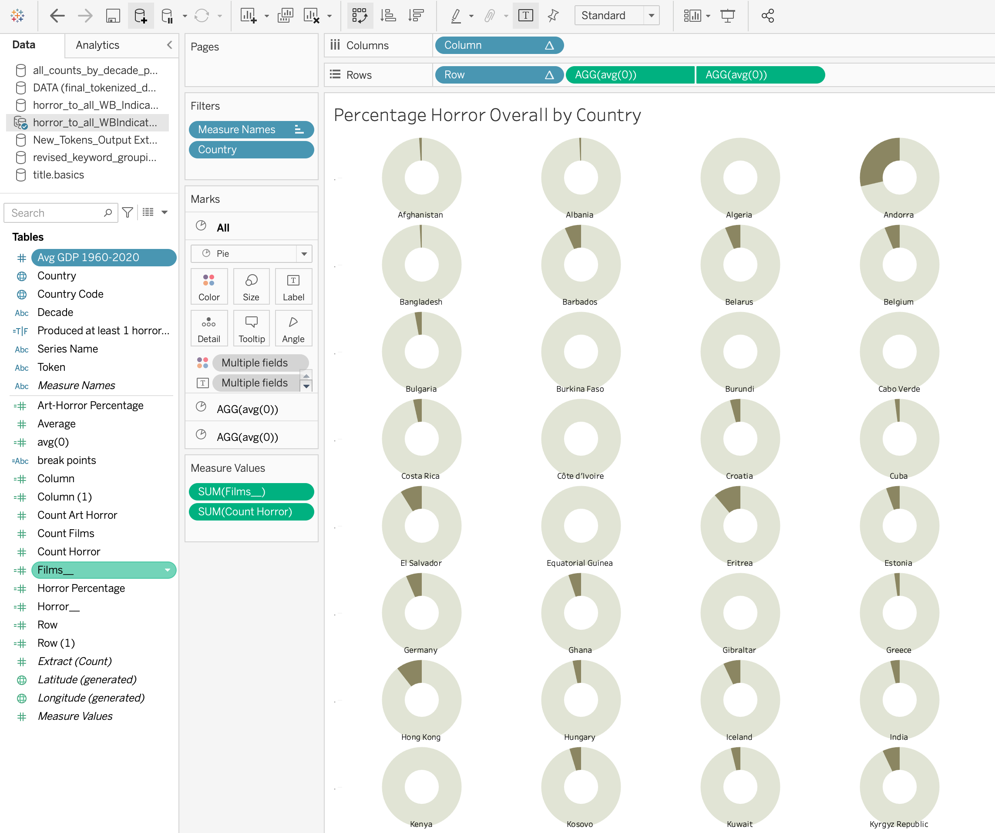
Task: Select the Tooltip mark property
Action: click(x=251, y=328)
